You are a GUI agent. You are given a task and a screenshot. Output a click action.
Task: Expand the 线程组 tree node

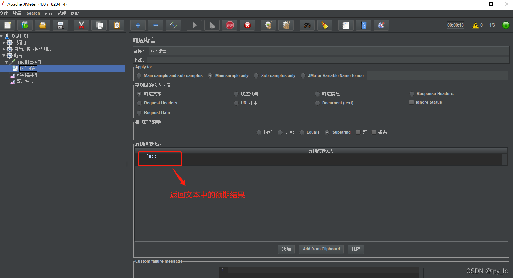click(4, 43)
